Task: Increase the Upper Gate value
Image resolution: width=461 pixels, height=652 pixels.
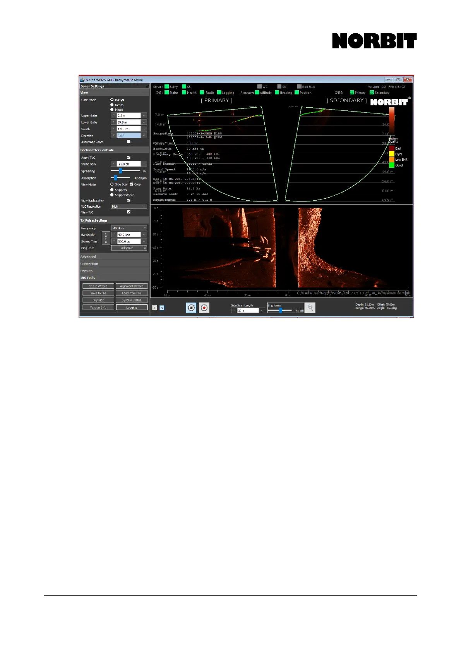Action: [x=144, y=115]
